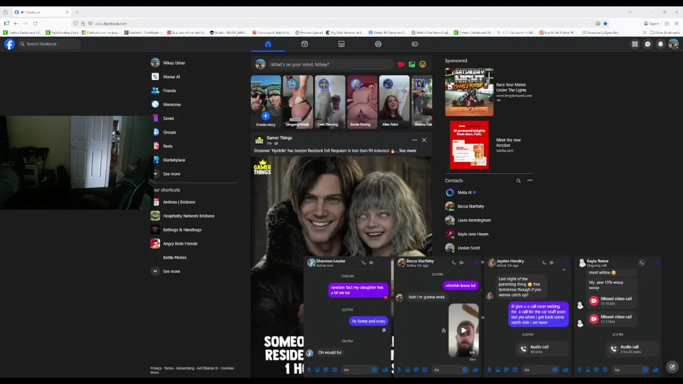The image size is (683, 384).
Task: Open emoji picker in Jayden Hendry chat
Action: click(x=555, y=370)
